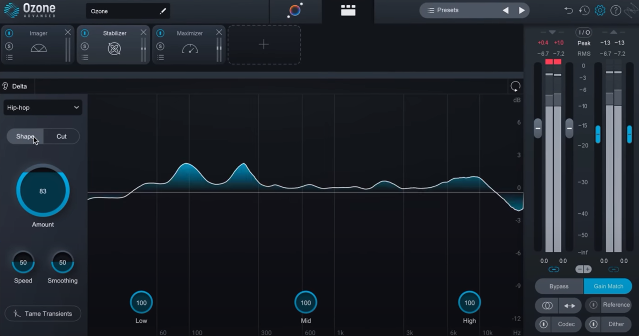The height and width of the screenshot is (336, 639).
Task: Select the Imager module meter icon
Action: click(39, 48)
